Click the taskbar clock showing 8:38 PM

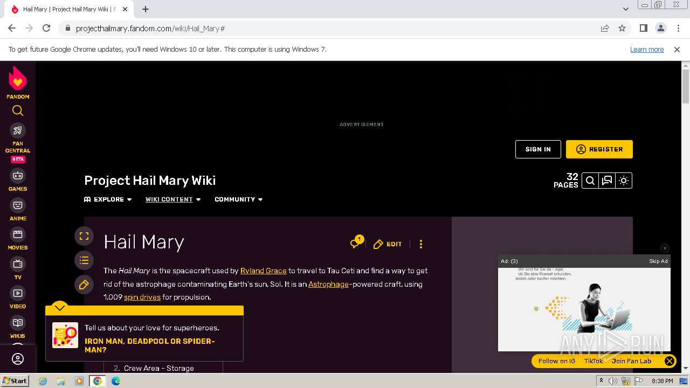click(x=662, y=381)
